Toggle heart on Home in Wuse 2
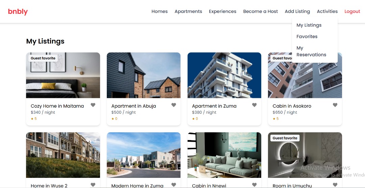 click(93, 185)
